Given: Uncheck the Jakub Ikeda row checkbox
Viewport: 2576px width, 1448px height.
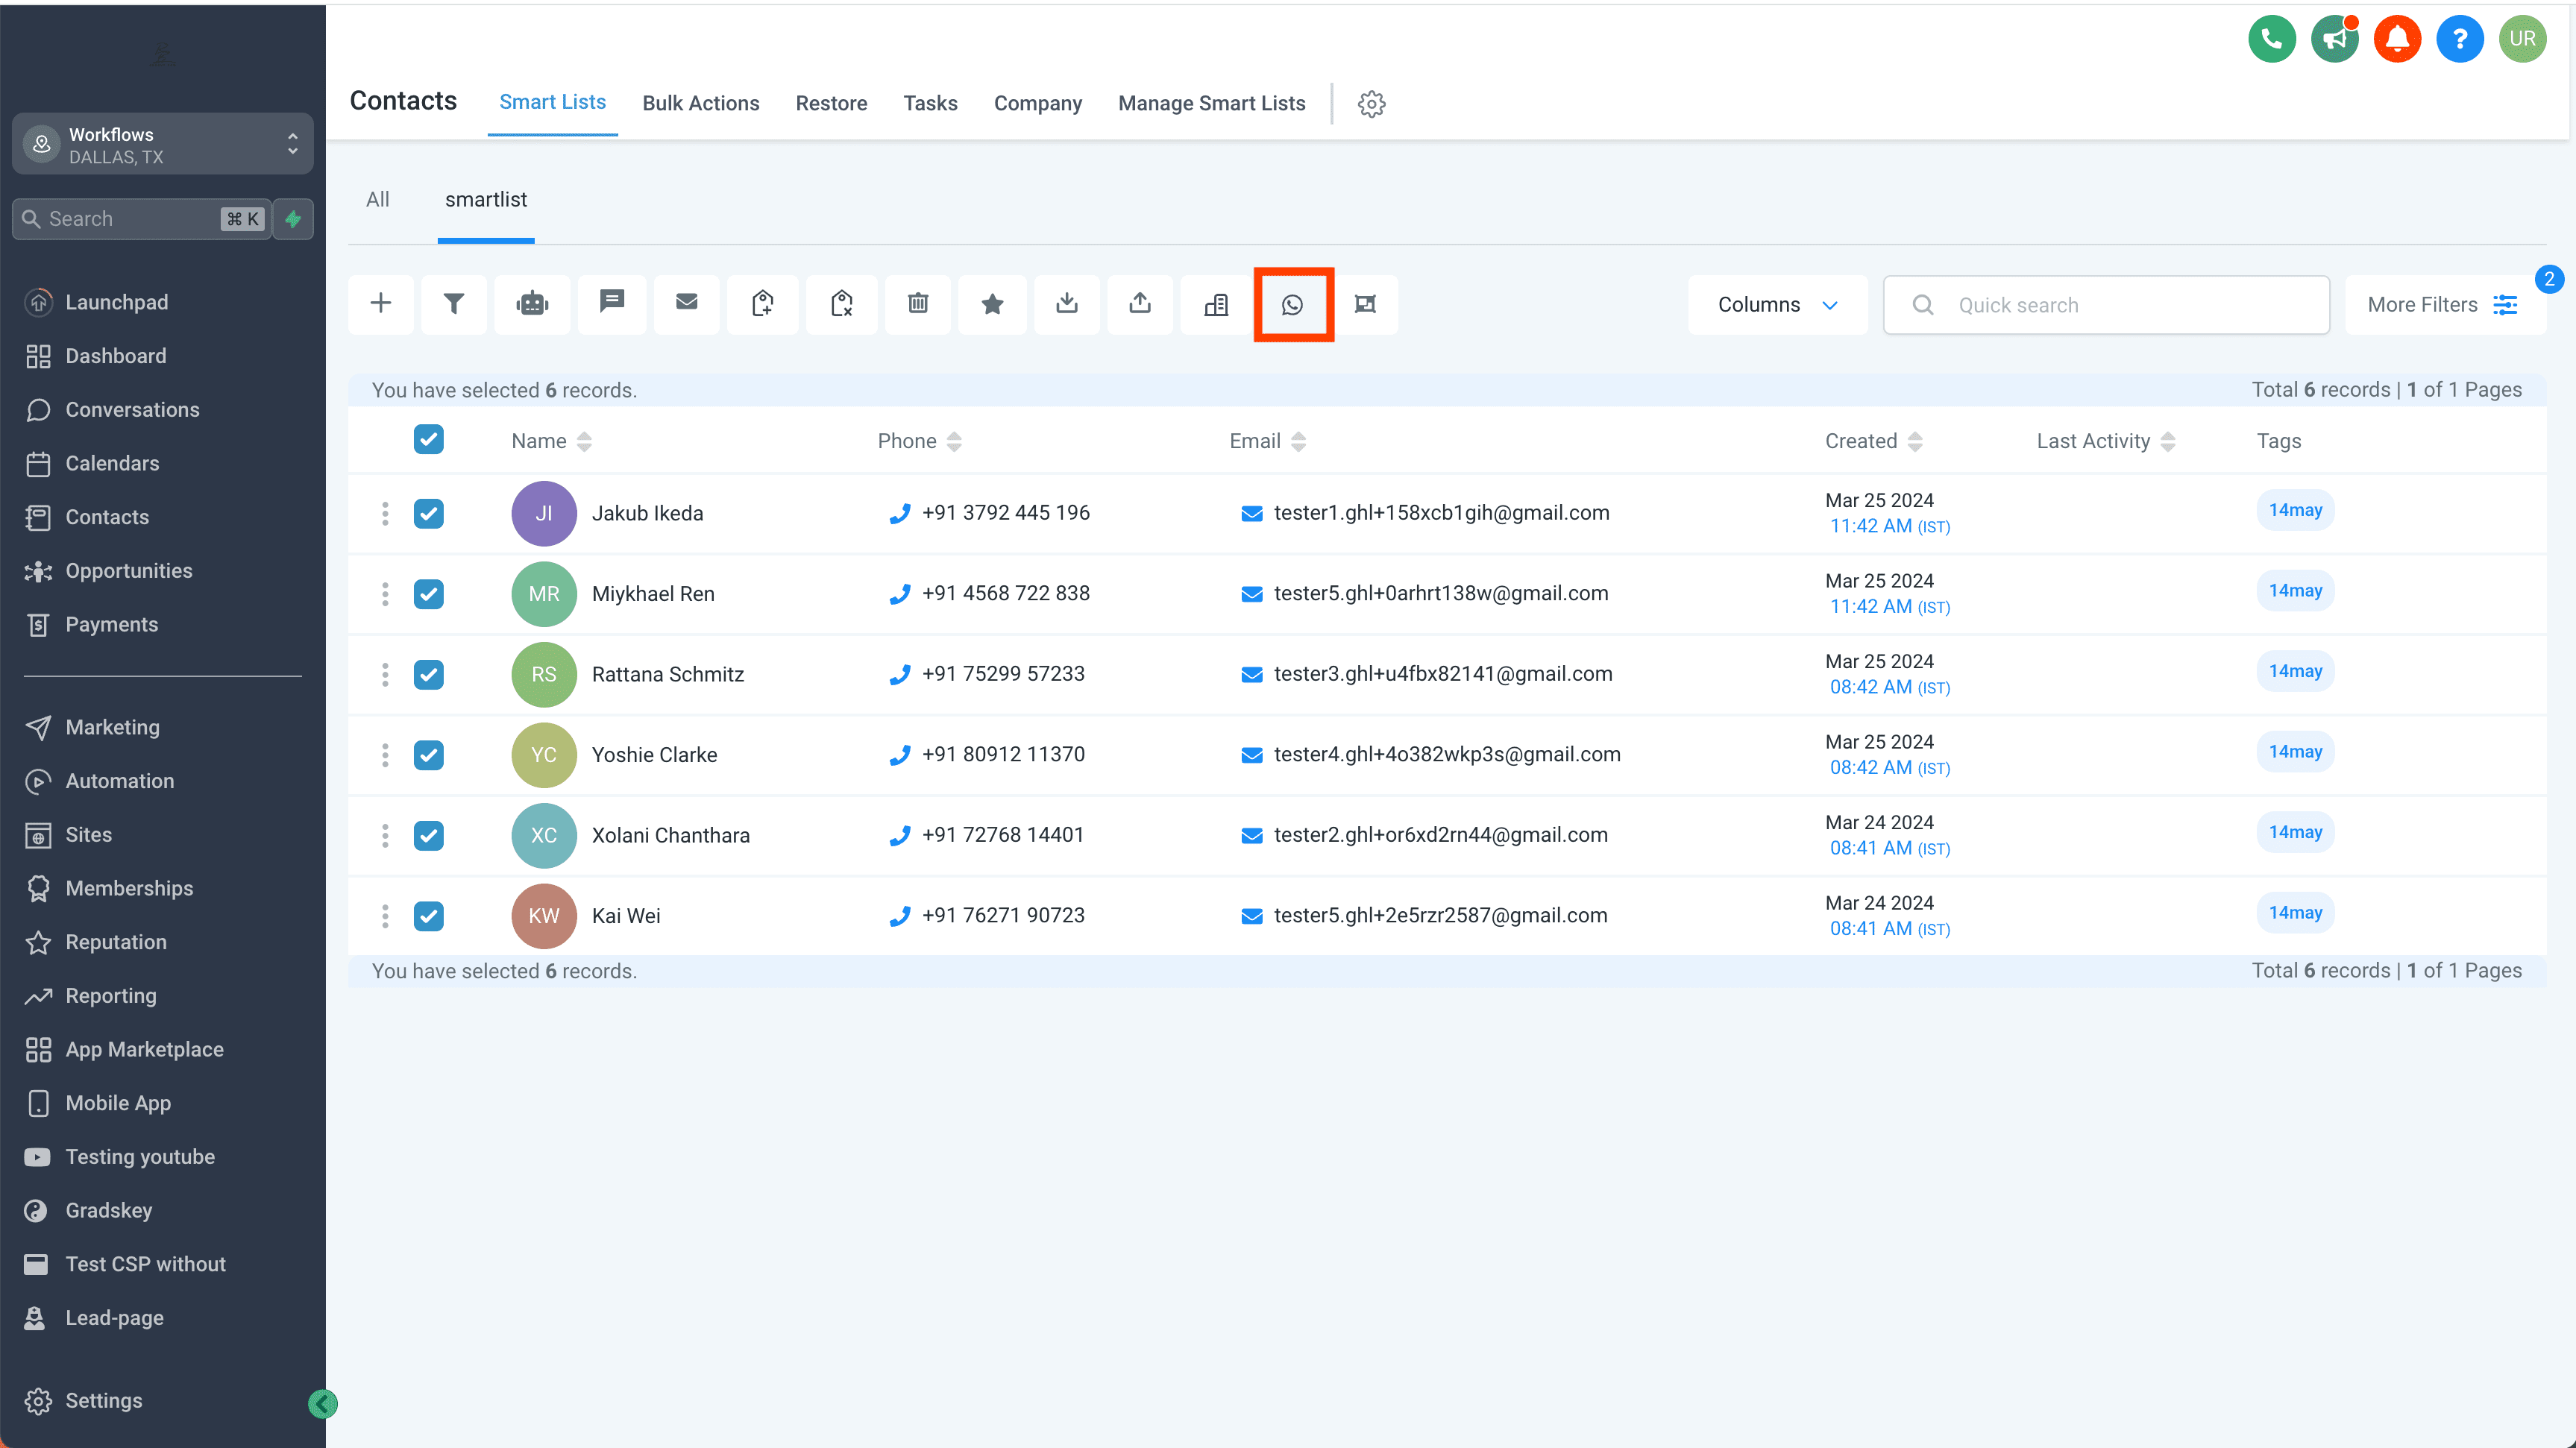Looking at the screenshot, I should pos(429,513).
